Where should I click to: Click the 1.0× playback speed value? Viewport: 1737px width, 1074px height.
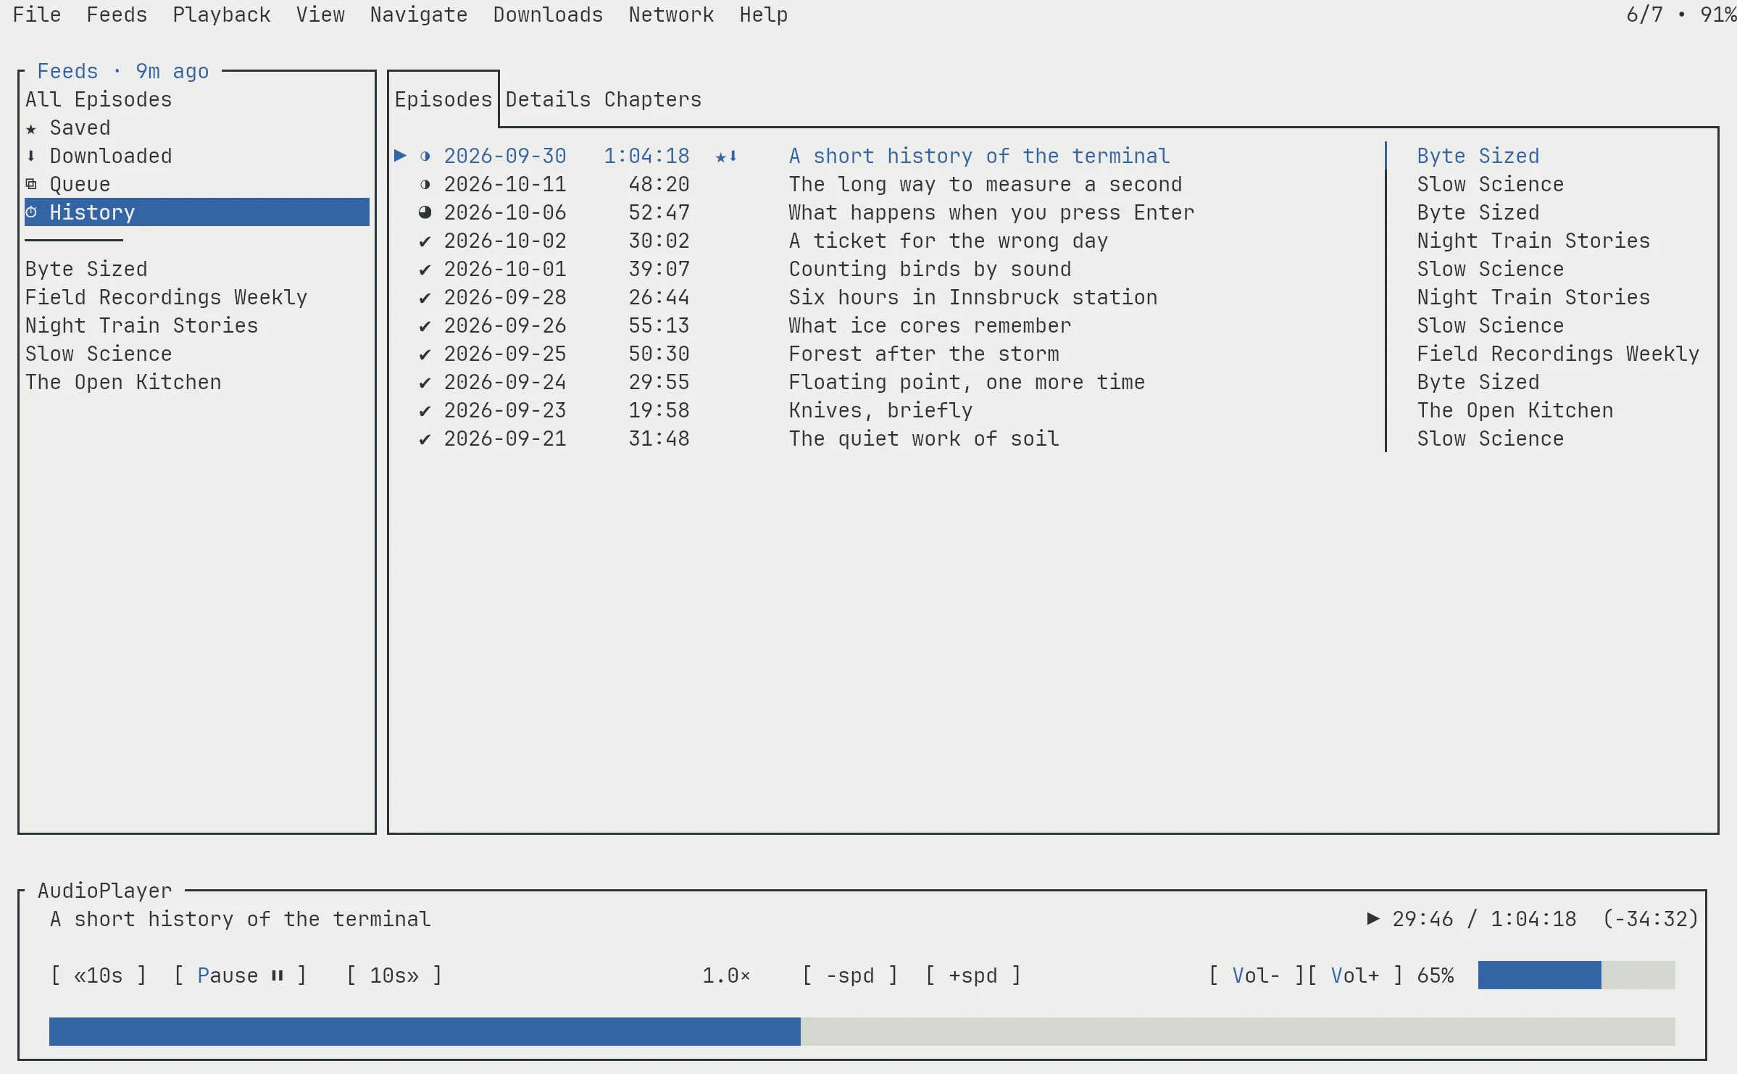(x=727, y=975)
